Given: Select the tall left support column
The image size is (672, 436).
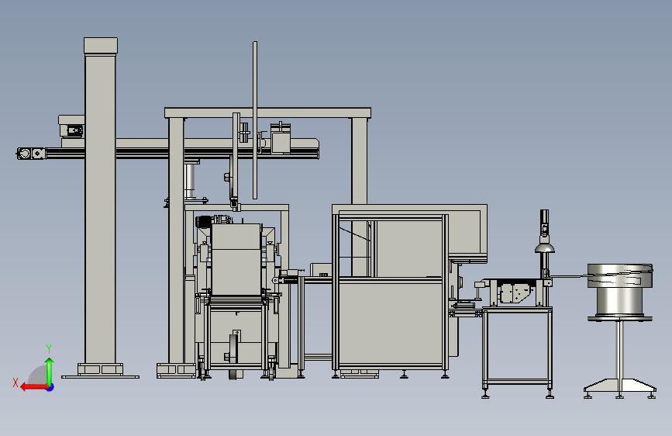Looking at the screenshot, I should coord(100,201).
